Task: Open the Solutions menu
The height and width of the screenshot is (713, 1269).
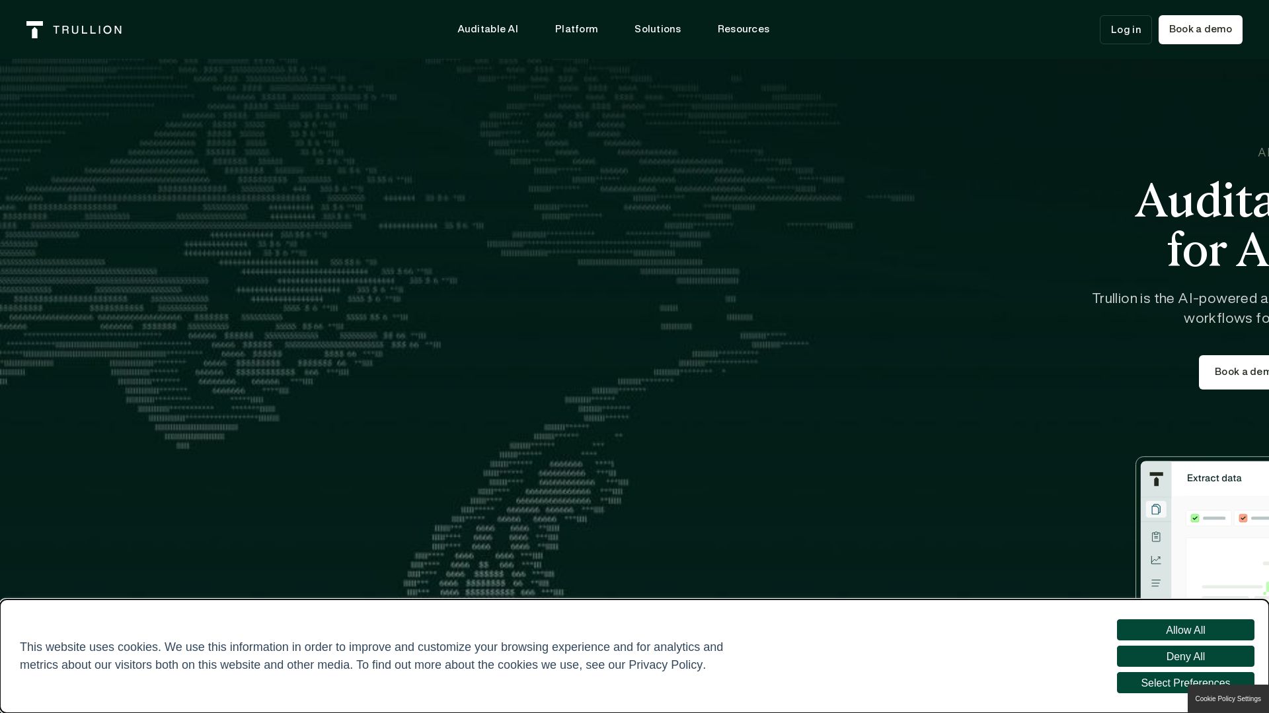Action: pyautogui.click(x=658, y=29)
